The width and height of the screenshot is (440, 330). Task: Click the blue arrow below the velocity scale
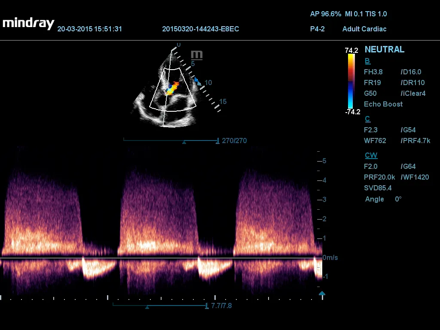[322, 293]
